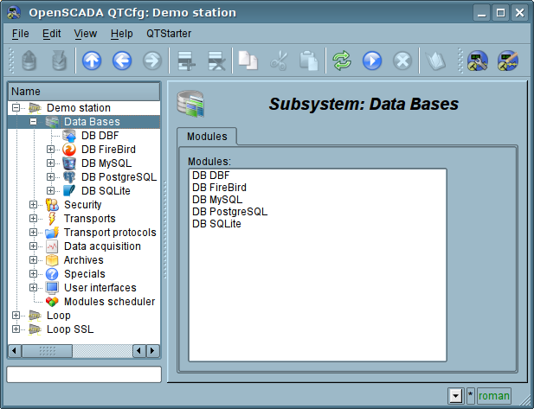Viewport: 534px width, 409px height.
Task: Go up one level with the up arrow
Action: (x=92, y=61)
